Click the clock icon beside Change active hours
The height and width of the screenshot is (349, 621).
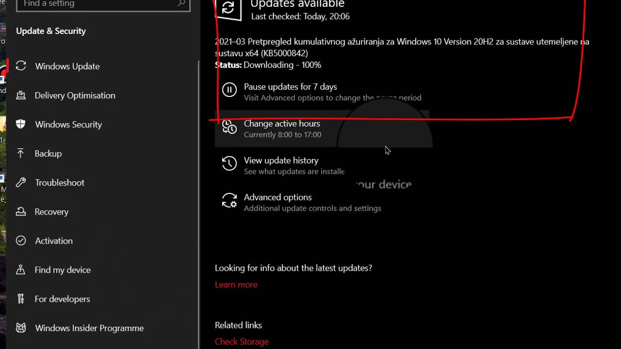click(x=229, y=127)
